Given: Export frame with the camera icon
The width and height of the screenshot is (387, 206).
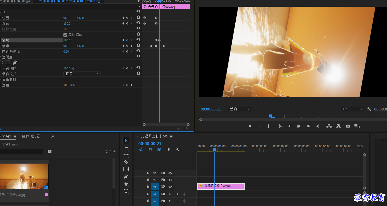Looking at the screenshot, I should [x=348, y=126].
